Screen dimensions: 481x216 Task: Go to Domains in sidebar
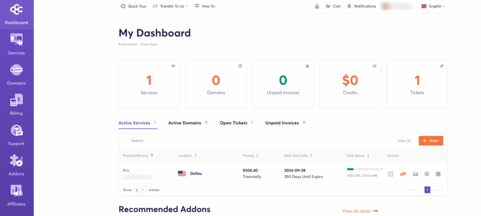17,74
